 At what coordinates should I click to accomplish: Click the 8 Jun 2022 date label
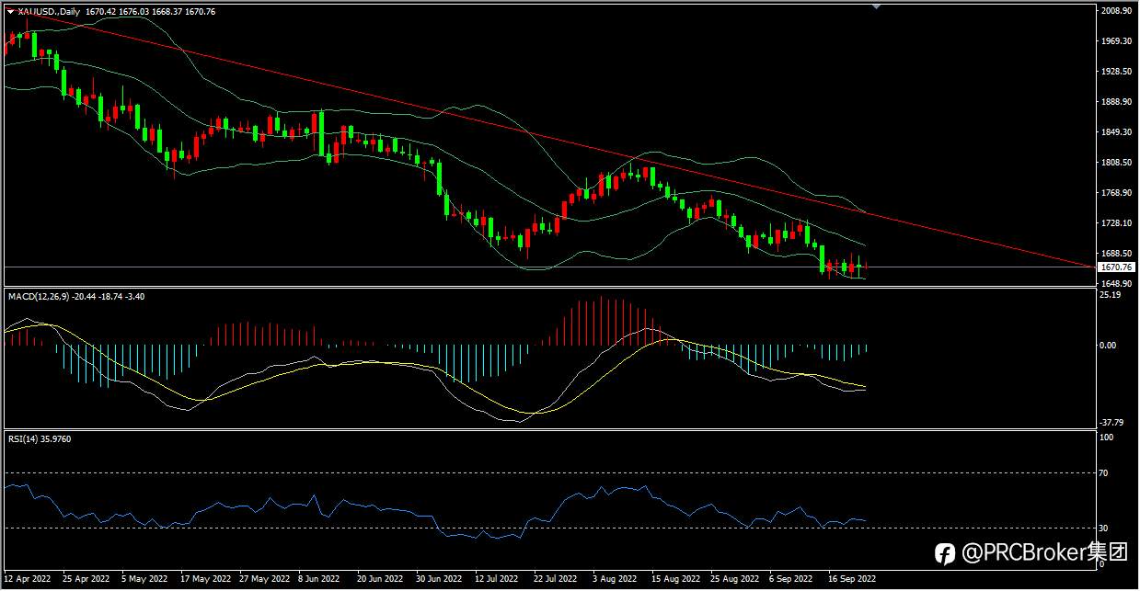click(x=320, y=580)
